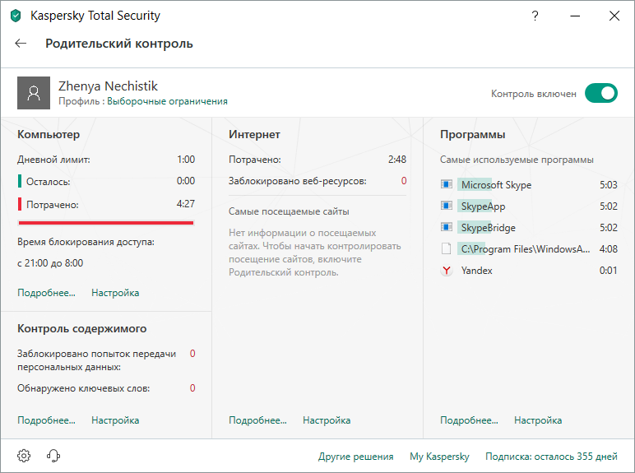635x473 pixels.
Task: Open 'Подробнее...' under Контроль содержимого
Action: pyautogui.click(x=46, y=420)
